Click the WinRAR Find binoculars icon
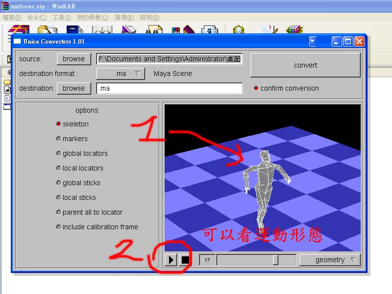Viewport: 392px width, 294px height. point(154,29)
